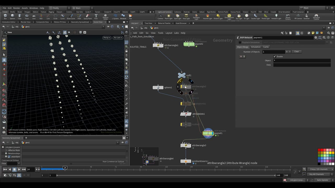Play the timeline in reverse

pyautogui.click(x=10, y=169)
